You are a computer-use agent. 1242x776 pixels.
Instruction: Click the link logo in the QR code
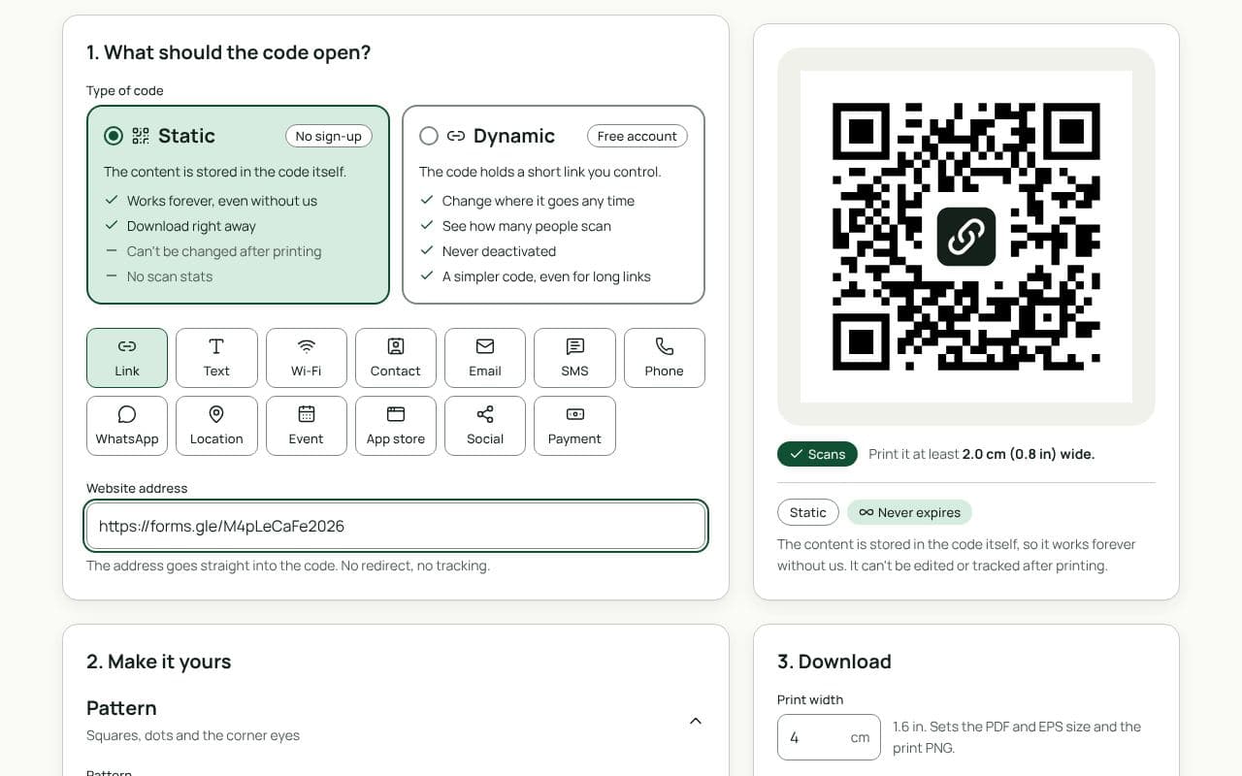point(966,237)
